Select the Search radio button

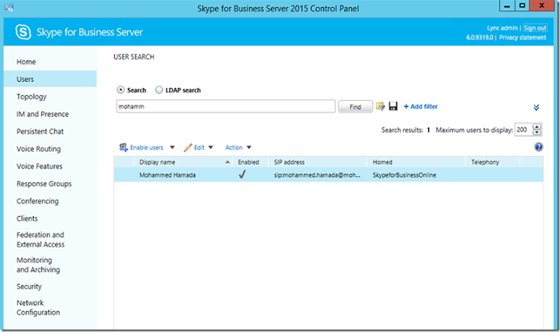[x=120, y=90]
